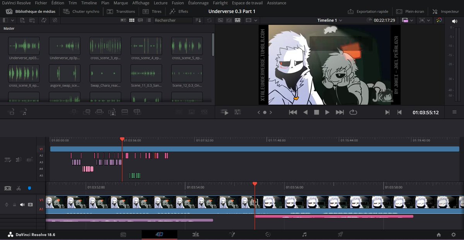The width and height of the screenshot is (464, 240).
Task: Switch media pool to filmstrip view
Action: pyautogui.click(x=140, y=20)
